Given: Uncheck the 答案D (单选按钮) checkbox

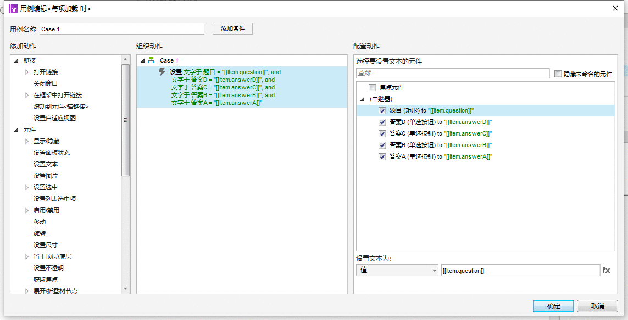Looking at the screenshot, I should pos(382,122).
